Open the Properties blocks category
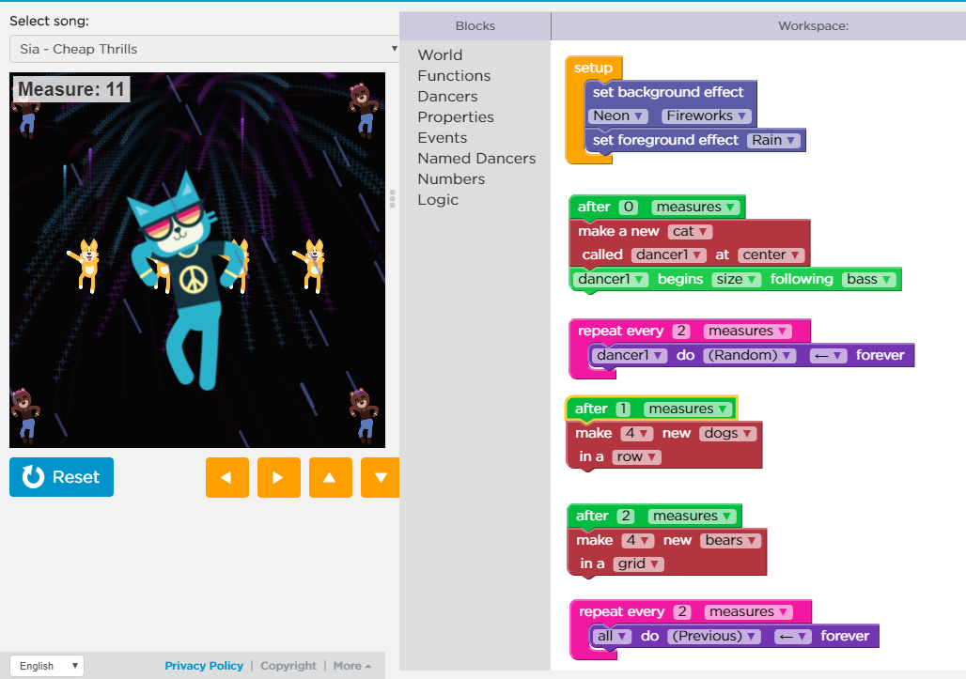This screenshot has width=966, height=679. point(455,117)
